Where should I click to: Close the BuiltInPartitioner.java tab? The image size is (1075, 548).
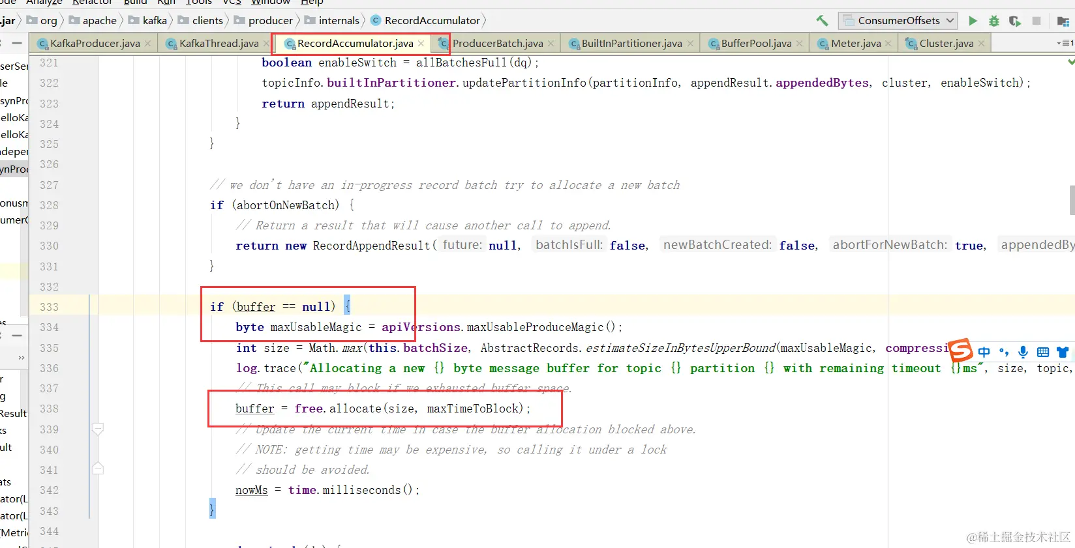[690, 44]
